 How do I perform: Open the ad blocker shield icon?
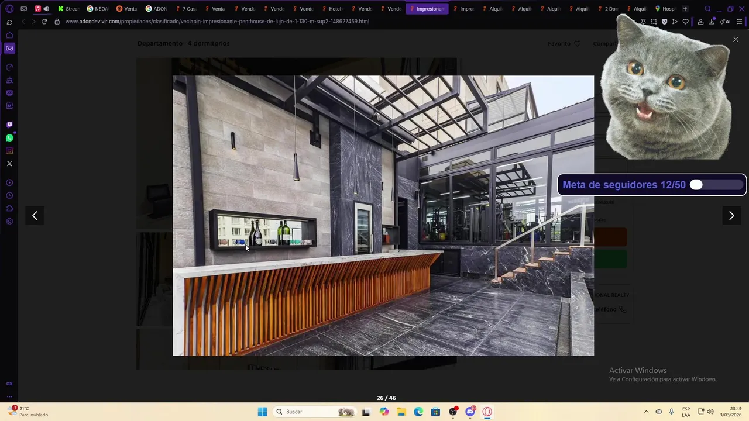pos(664,22)
